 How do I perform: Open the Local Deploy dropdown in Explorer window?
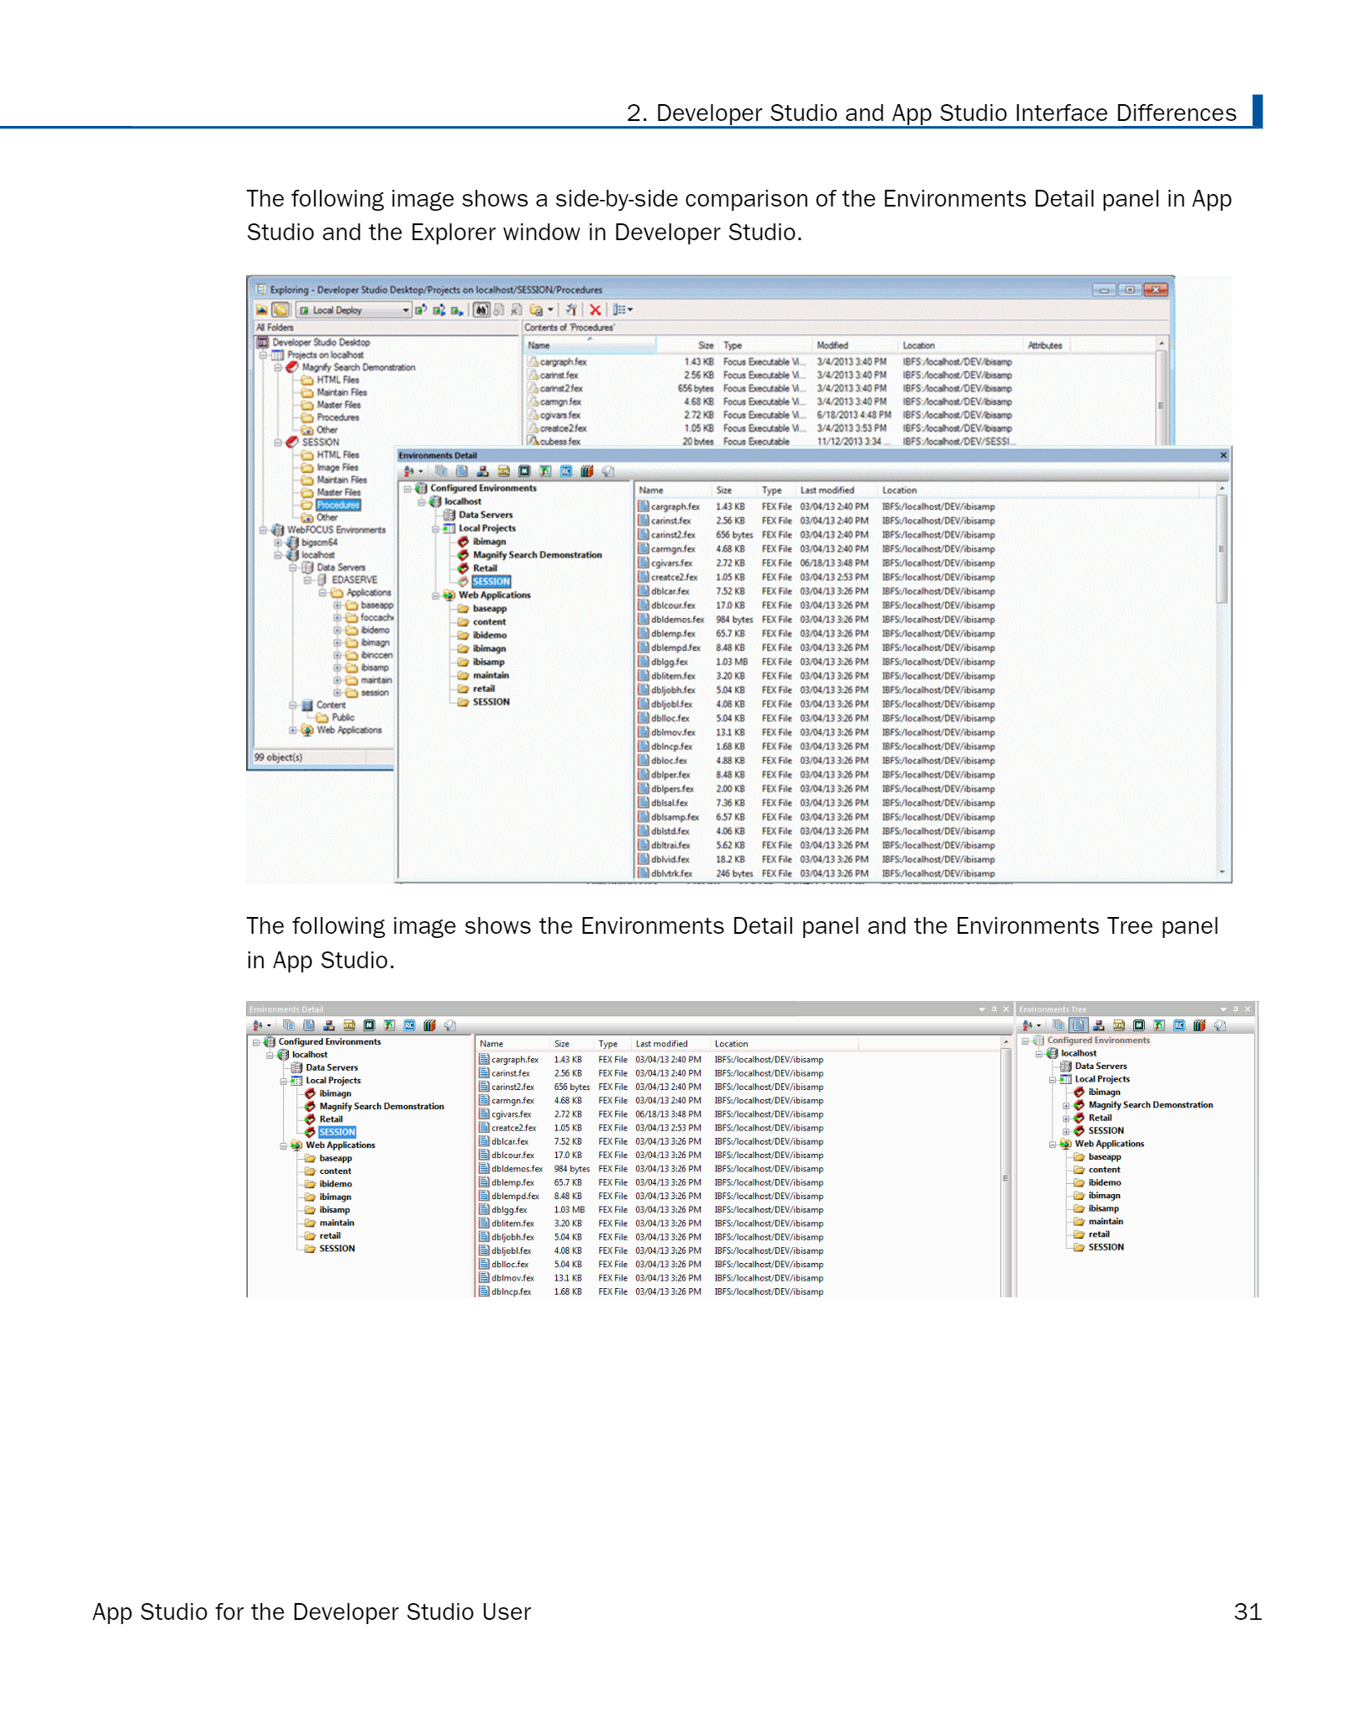click(354, 310)
